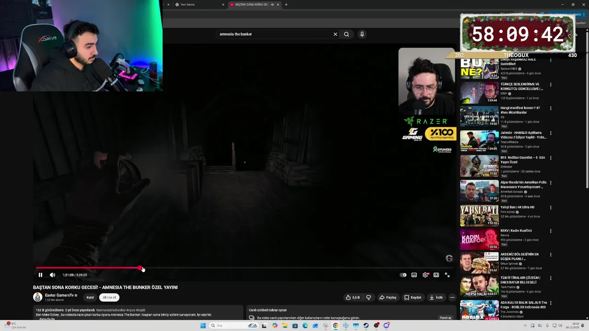Open the more actions ellipsis under the video
The width and height of the screenshot is (589, 331).
tap(452, 297)
